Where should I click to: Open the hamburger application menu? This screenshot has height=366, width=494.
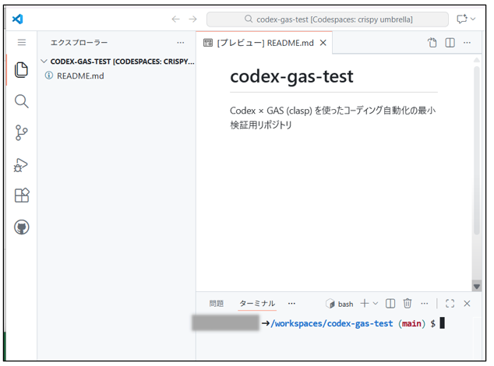[x=21, y=42]
